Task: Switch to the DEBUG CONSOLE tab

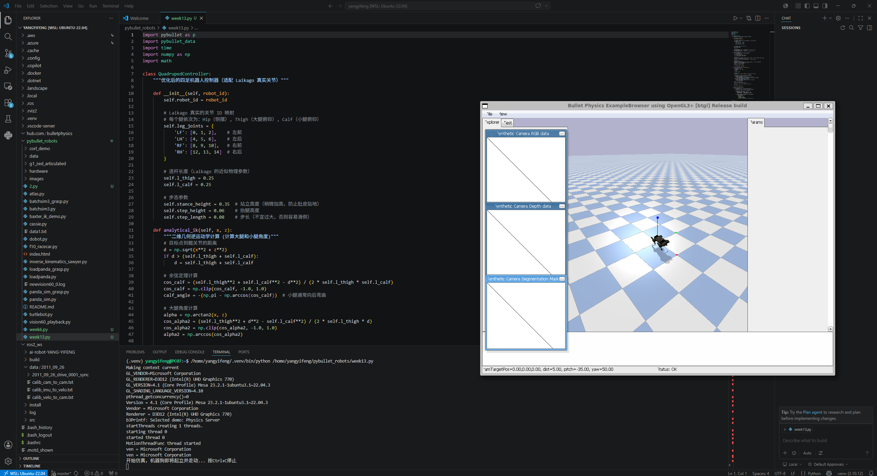Action: [190, 352]
